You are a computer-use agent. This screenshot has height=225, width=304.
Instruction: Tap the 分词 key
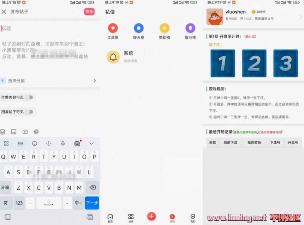coord(5,187)
